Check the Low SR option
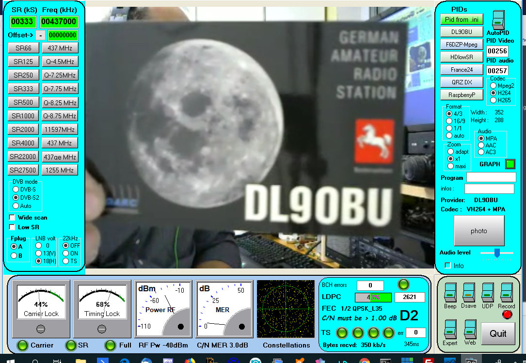526x363 pixels. click(x=13, y=227)
